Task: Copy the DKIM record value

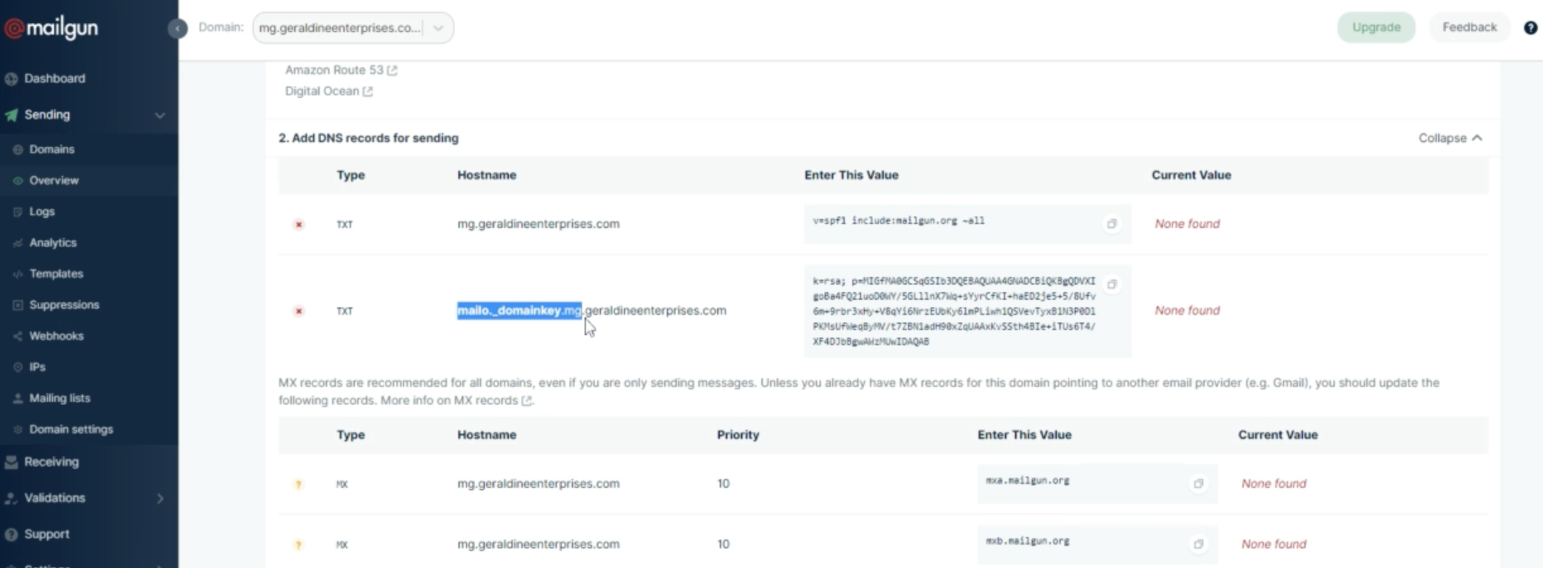Action: coord(1112,285)
